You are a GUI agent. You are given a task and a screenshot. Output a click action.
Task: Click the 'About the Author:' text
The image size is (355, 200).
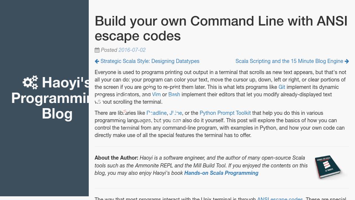(116, 158)
